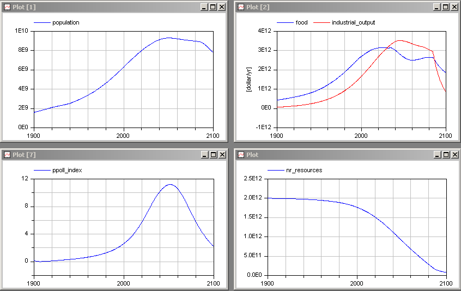
Task: Click the nr_resources legend label
Action: point(304,171)
